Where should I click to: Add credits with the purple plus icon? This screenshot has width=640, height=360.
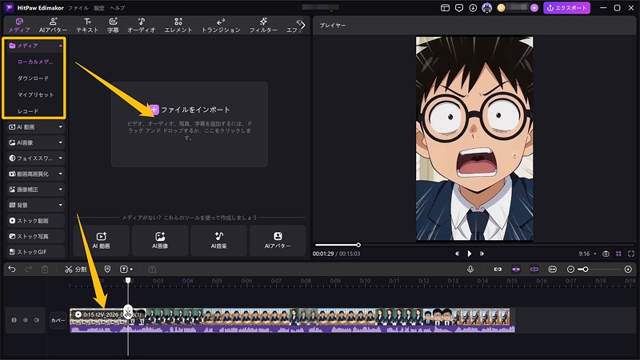(x=534, y=8)
